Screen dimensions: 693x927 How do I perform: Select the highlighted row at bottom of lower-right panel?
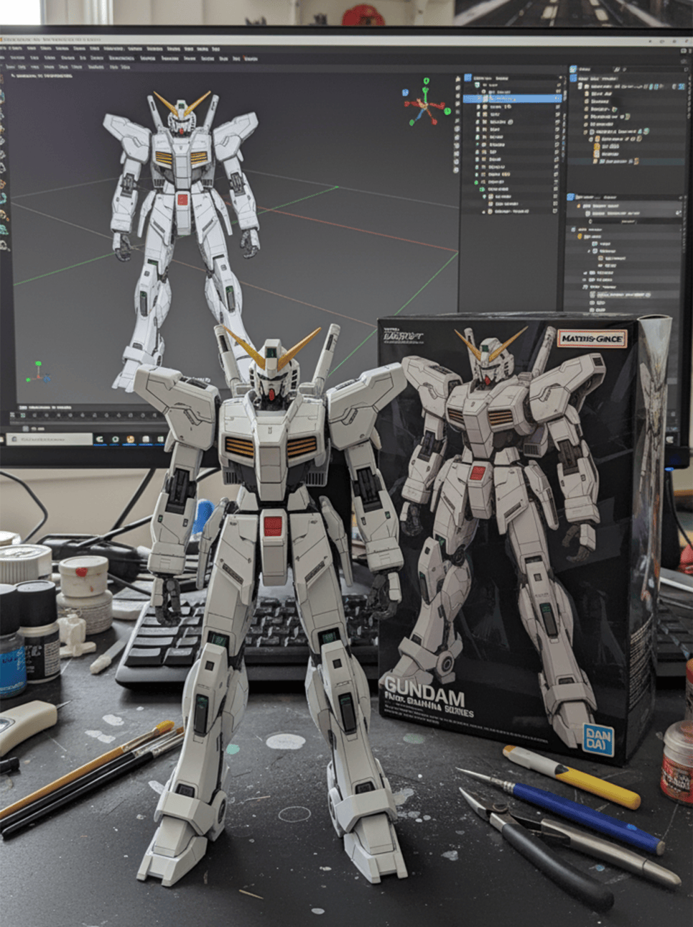[x=622, y=295]
